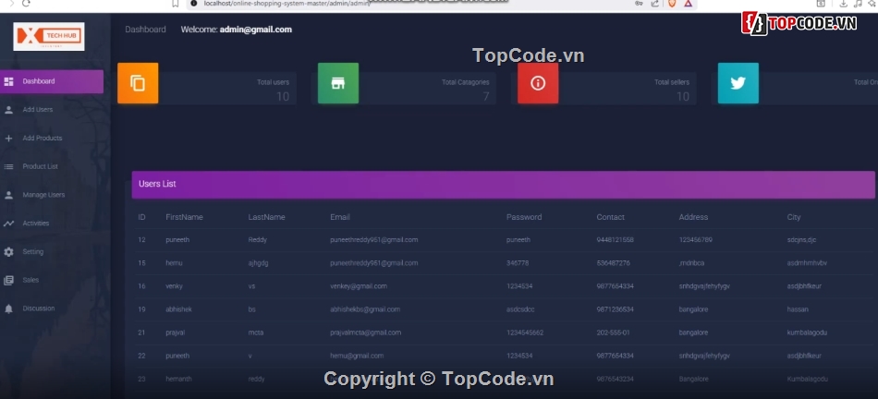
Task: Click email hemu@gmail.com
Action: pyautogui.click(x=357, y=356)
